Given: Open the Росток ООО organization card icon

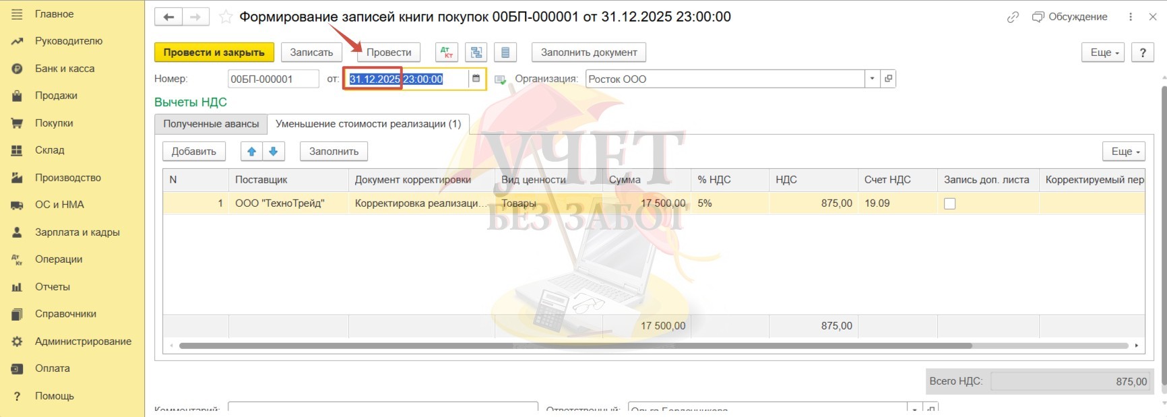Looking at the screenshot, I should (888, 79).
